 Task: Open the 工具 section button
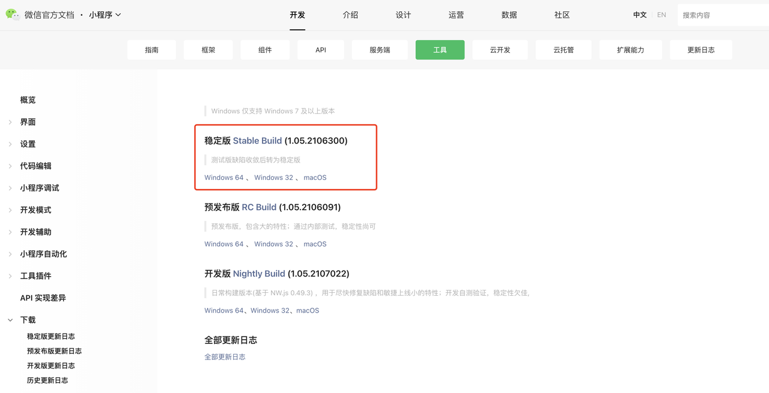tap(440, 50)
